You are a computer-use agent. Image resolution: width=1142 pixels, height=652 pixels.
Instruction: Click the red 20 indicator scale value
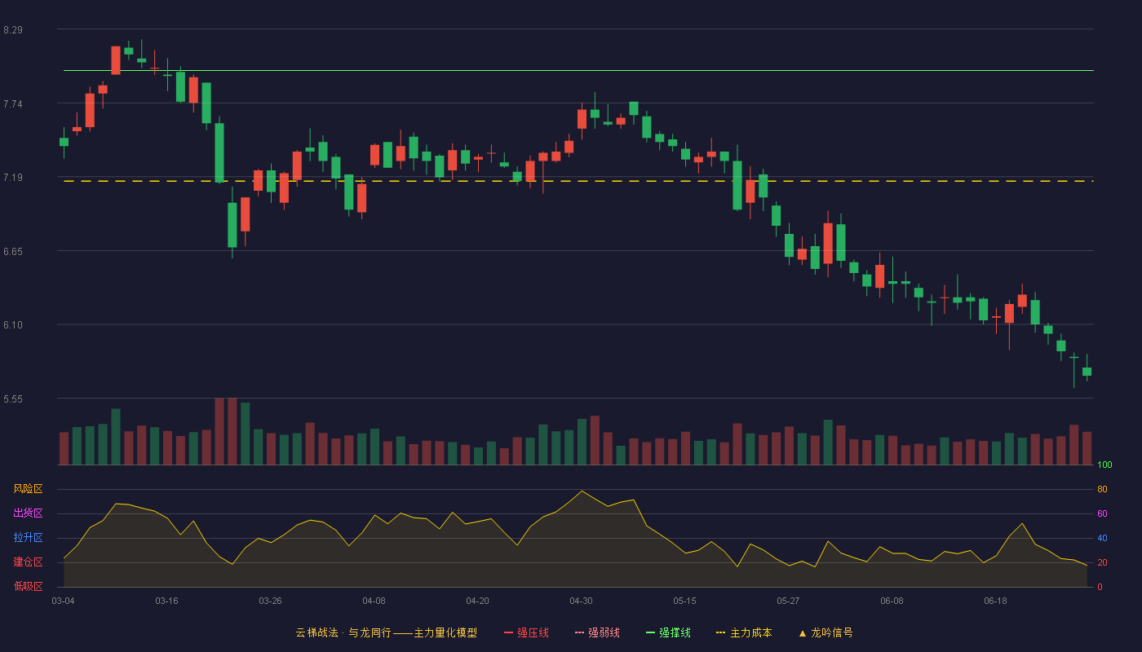tap(1102, 563)
